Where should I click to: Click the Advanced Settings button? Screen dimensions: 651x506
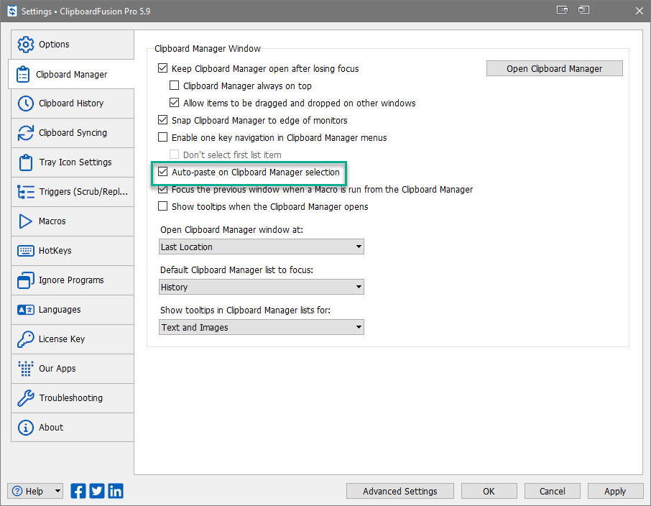(x=400, y=491)
